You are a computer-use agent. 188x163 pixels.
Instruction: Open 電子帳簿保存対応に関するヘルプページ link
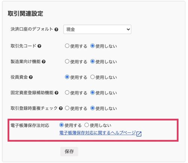point(98,133)
